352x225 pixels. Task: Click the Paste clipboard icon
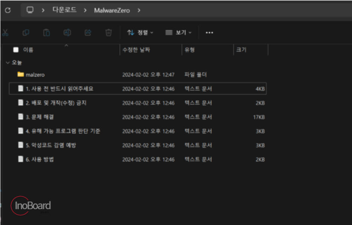click(x=47, y=33)
